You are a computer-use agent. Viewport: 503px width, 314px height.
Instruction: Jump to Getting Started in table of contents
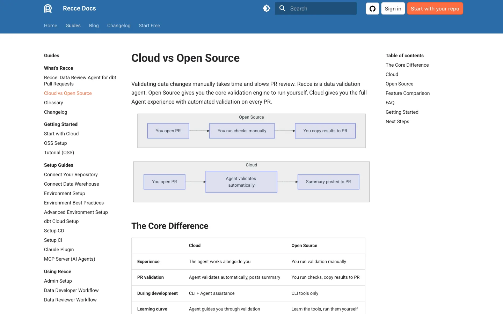pos(402,112)
